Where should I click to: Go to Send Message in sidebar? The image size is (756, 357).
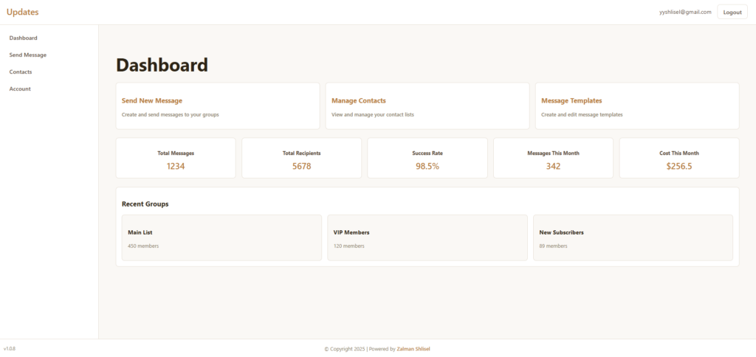[28, 55]
